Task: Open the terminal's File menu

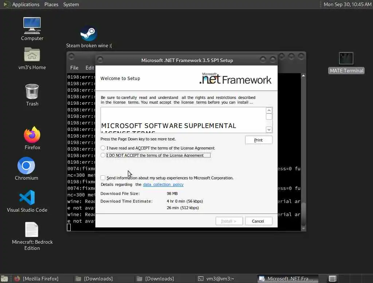Action: click(x=74, y=68)
